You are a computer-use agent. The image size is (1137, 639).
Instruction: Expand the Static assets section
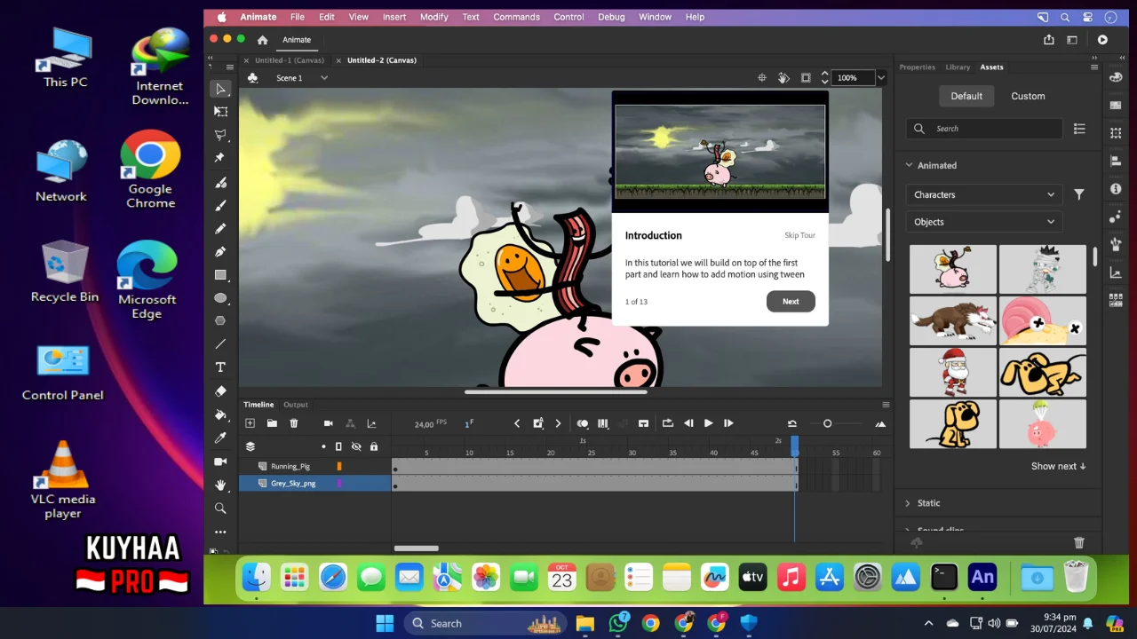point(908,503)
